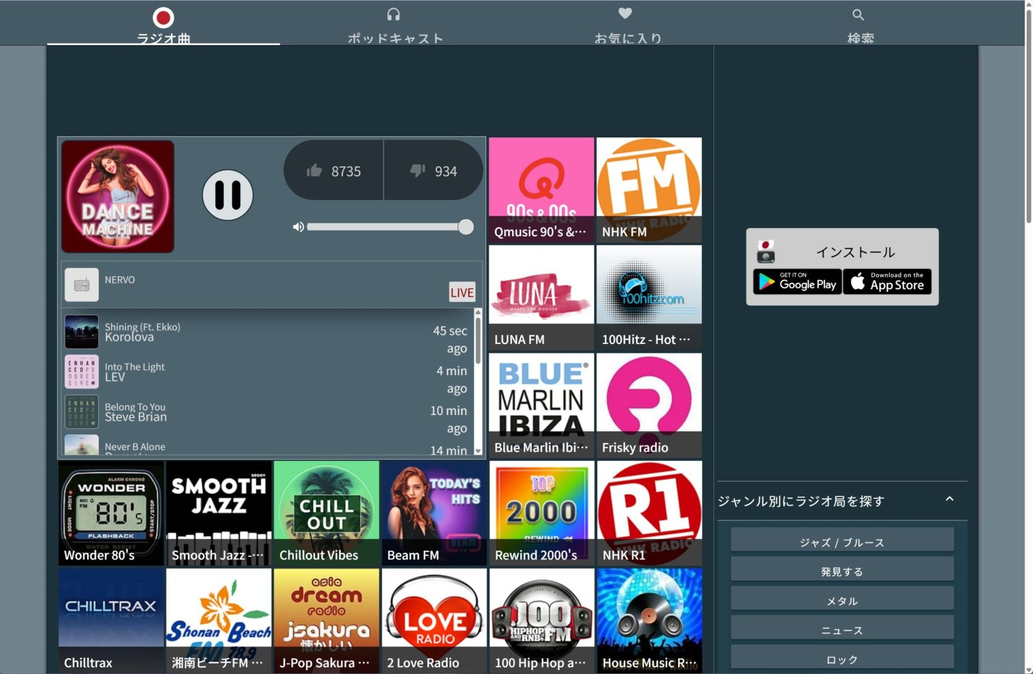Mute audio with the speaker icon
The height and width of the screenshot is (674, 1033).
(298, 227)
